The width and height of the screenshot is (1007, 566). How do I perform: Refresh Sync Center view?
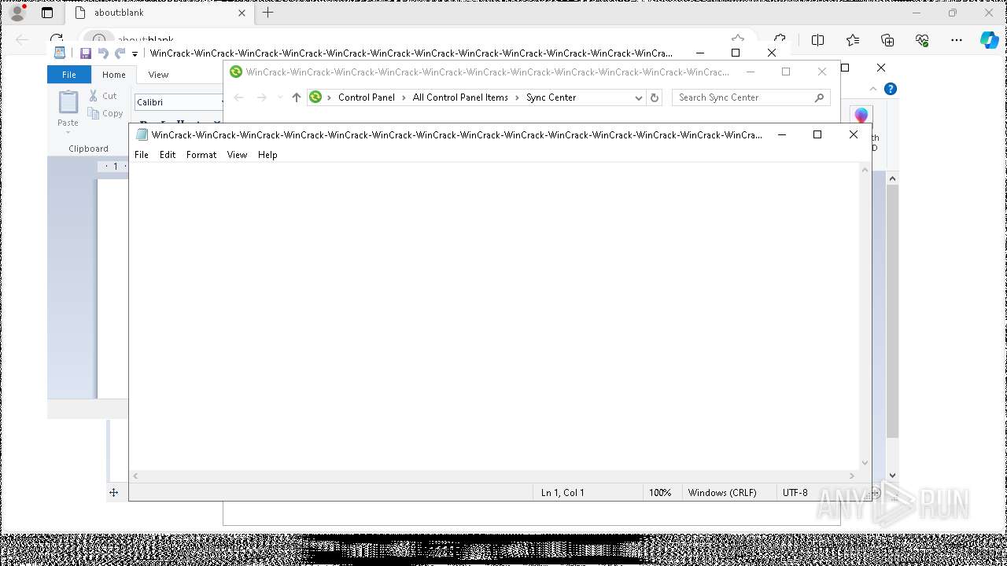click(x=655, y=97)
